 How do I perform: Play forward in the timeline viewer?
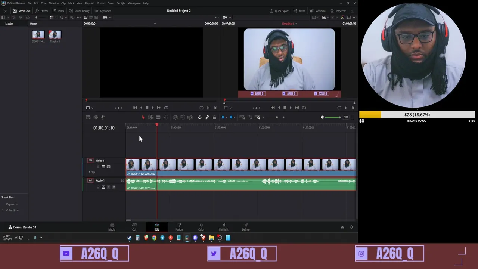(291, 108)
